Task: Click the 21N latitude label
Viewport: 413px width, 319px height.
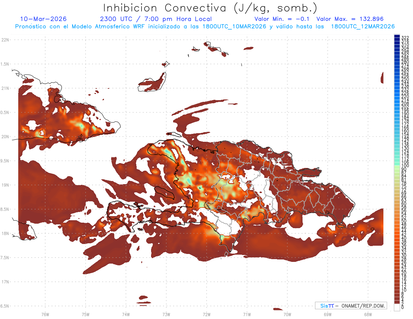Action: tap(6, 88)
